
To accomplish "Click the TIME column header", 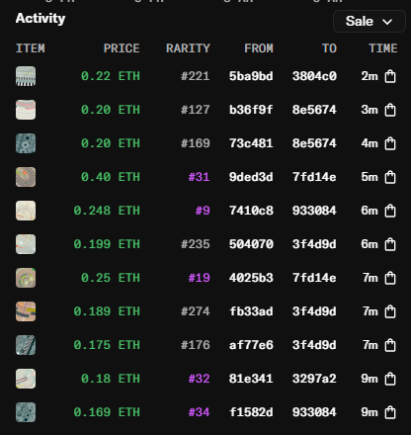I will [x=383, y=48].
